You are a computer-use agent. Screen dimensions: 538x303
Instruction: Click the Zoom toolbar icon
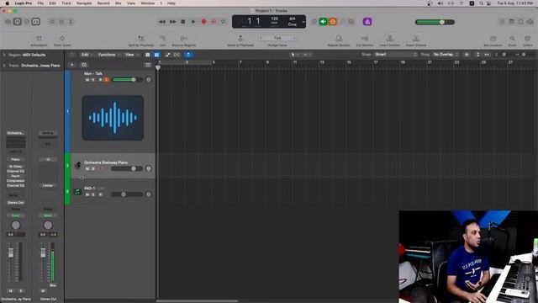[512, 38]
